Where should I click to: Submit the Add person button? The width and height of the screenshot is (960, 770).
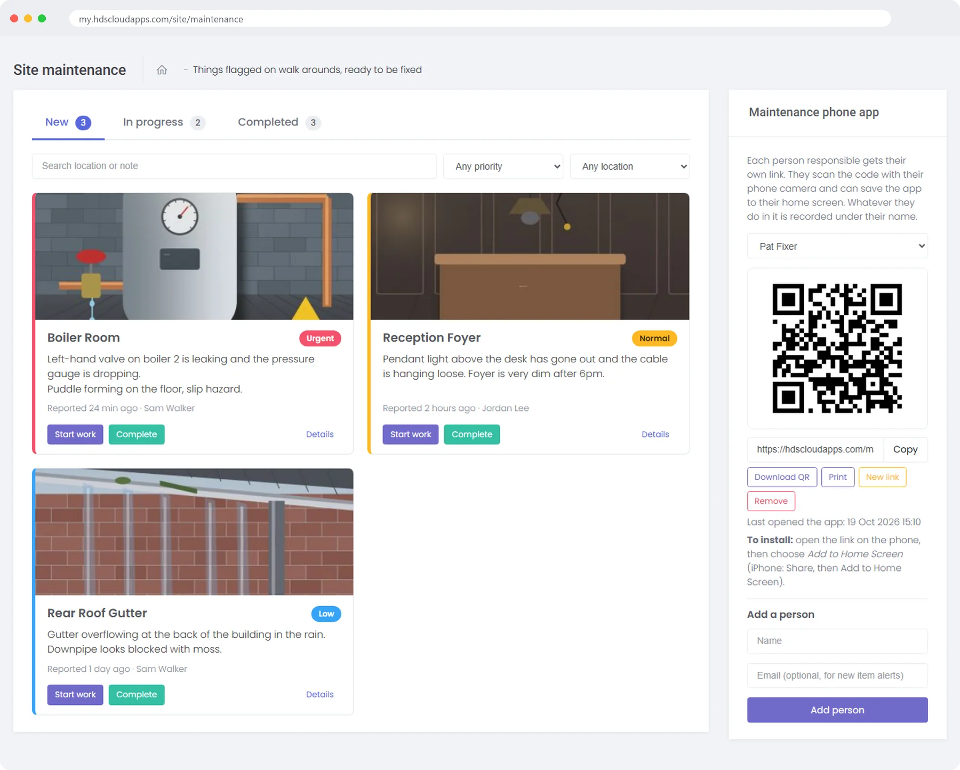[837, 710]
